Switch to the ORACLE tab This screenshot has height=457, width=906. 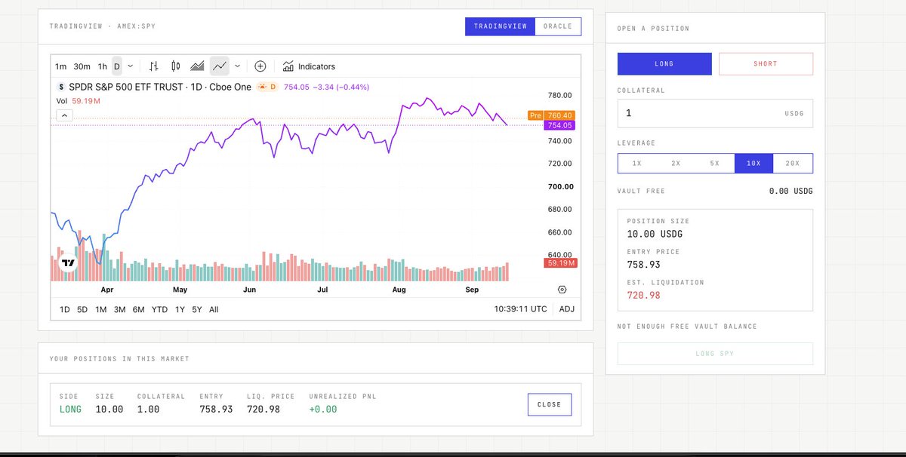(x=558, y=26)
